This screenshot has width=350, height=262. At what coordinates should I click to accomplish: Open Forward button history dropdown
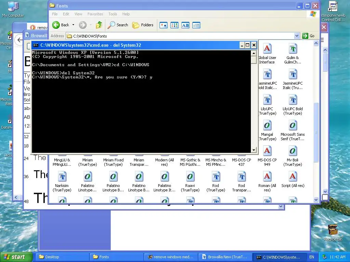(x=91, y=25)
